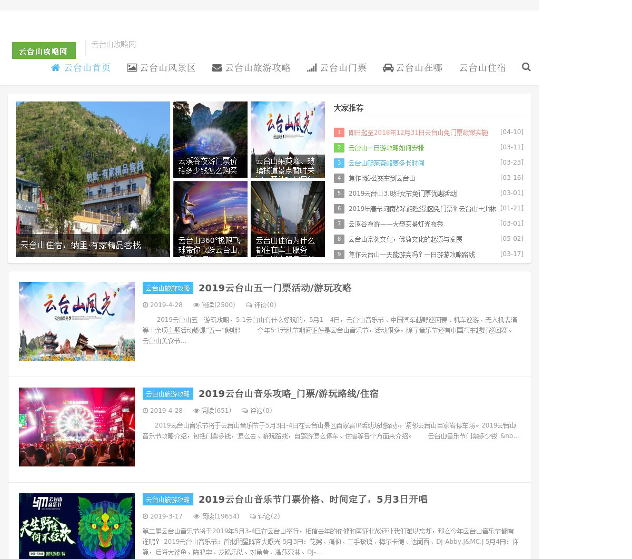Viewport: 632px width, 559px height.
Task: Open article 2019云台山音乐攻略_门票/游玩路线/住宿
Action: [x=288, y=394]
